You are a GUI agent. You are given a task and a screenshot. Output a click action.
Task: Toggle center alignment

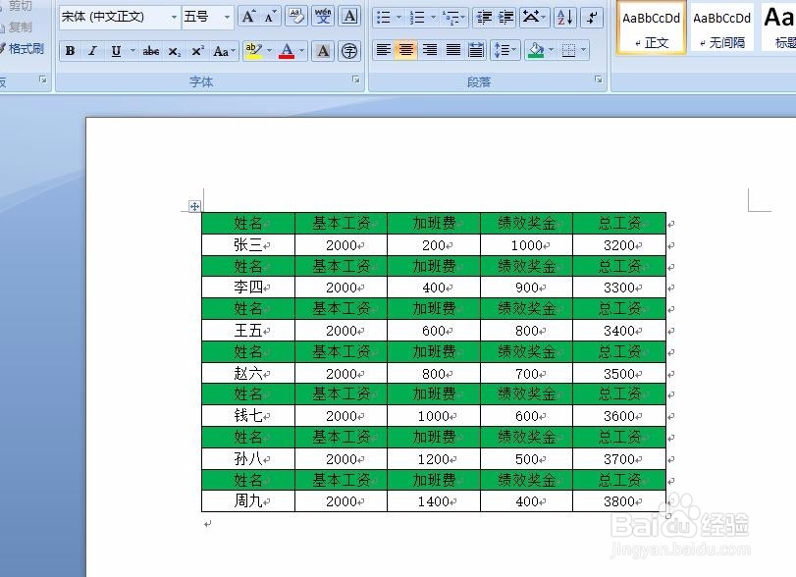click(405, 50)
